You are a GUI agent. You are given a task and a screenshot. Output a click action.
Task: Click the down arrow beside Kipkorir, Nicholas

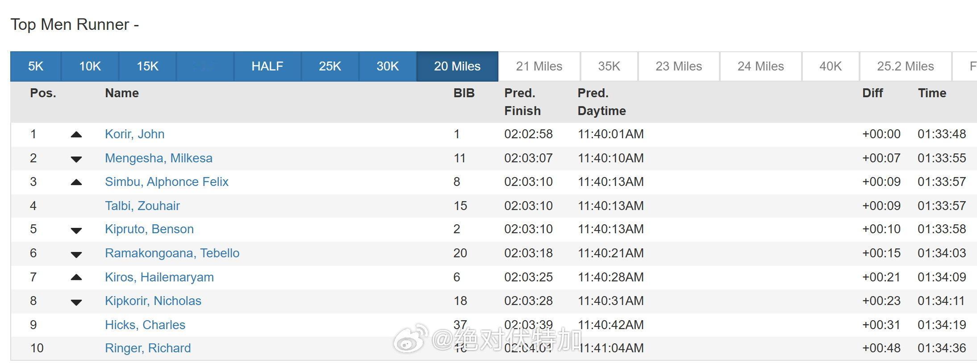[76, 302]
